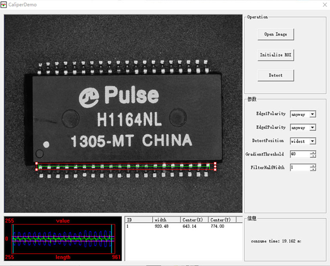Screen dimensions: 330x266
Task: Increase FilterHalfWidth with the up arrow
Action: 313,166
